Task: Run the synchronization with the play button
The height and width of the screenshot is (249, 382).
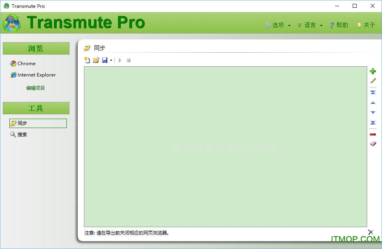Action: point(120,60)
